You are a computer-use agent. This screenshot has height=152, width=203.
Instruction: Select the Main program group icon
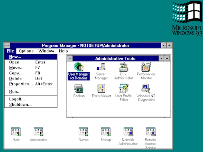[x=16, y=132]
